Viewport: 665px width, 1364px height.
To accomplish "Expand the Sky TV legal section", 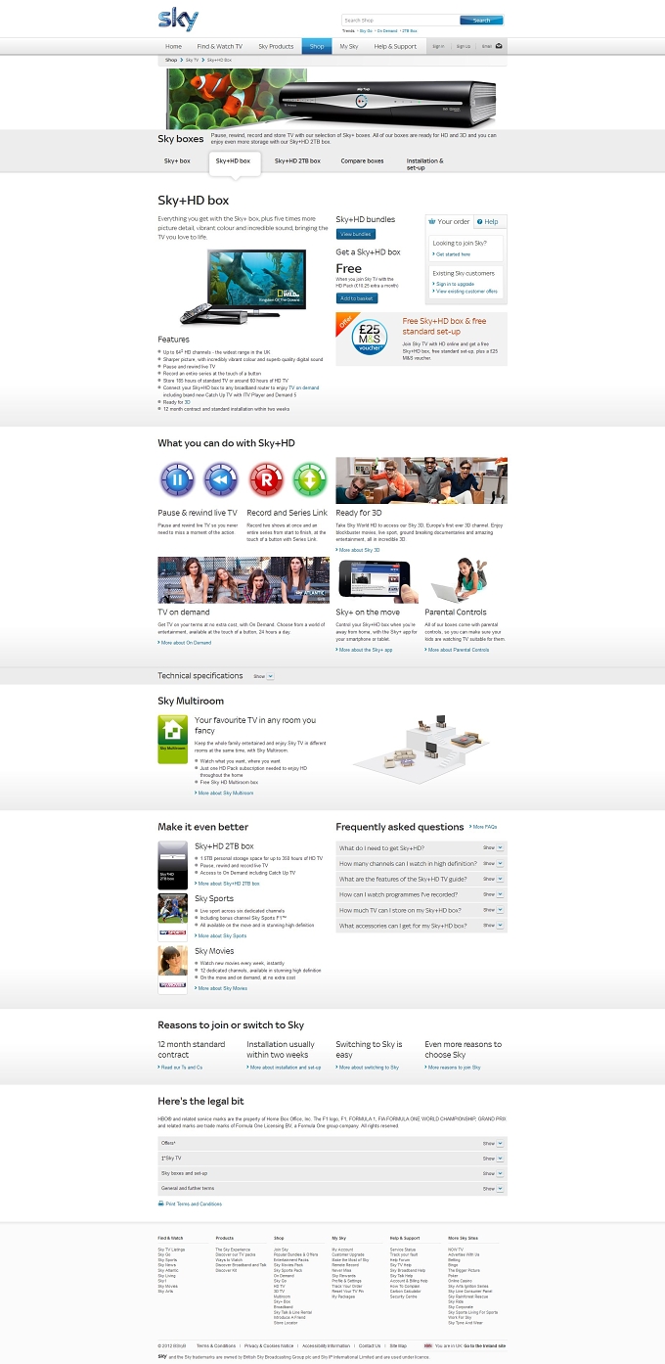I will 332,1158.
